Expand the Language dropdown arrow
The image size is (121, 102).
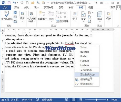coord(23,21)
